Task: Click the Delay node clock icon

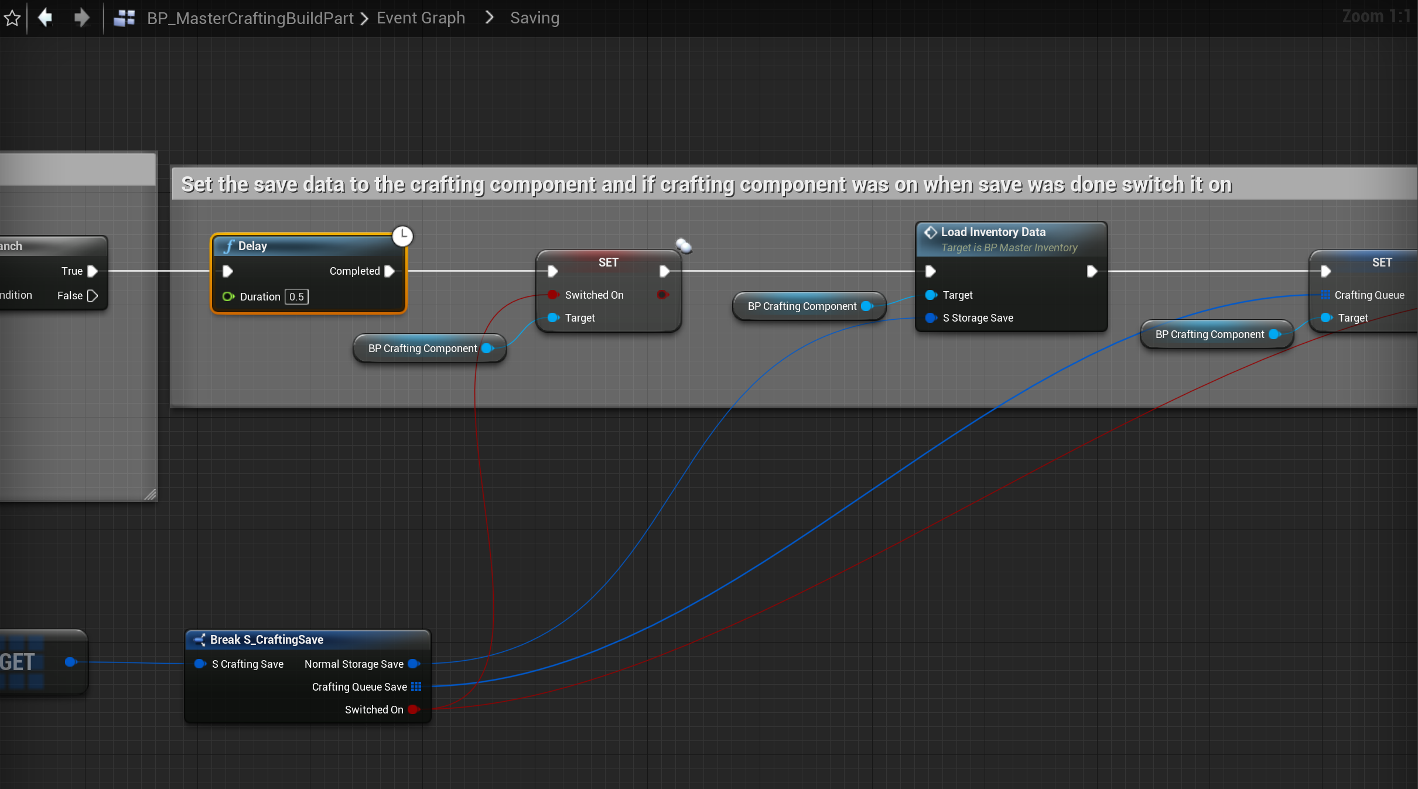Action: tap(402, 235)
